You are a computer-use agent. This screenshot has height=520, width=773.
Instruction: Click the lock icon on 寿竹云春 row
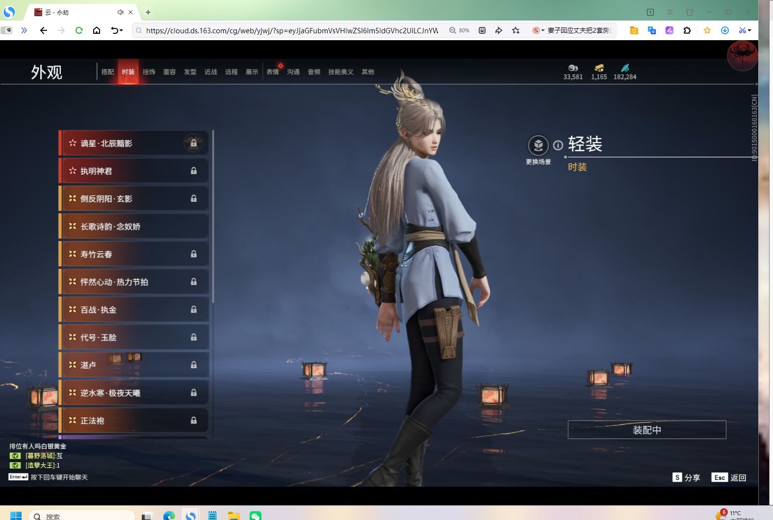pos(194,254)
